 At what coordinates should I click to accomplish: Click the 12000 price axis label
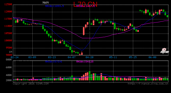click(8, 12)
